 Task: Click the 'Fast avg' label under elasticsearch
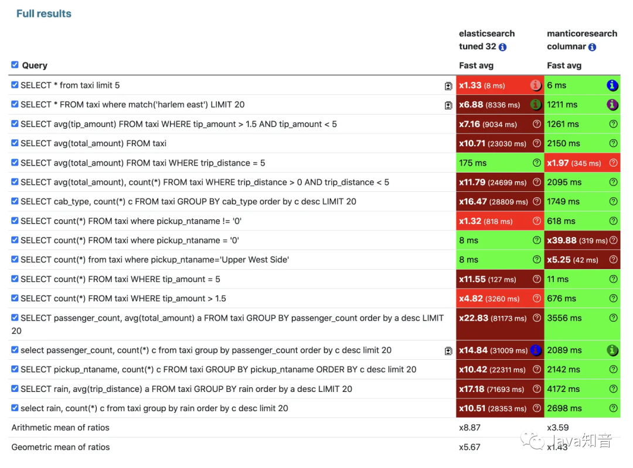(477, 66)
